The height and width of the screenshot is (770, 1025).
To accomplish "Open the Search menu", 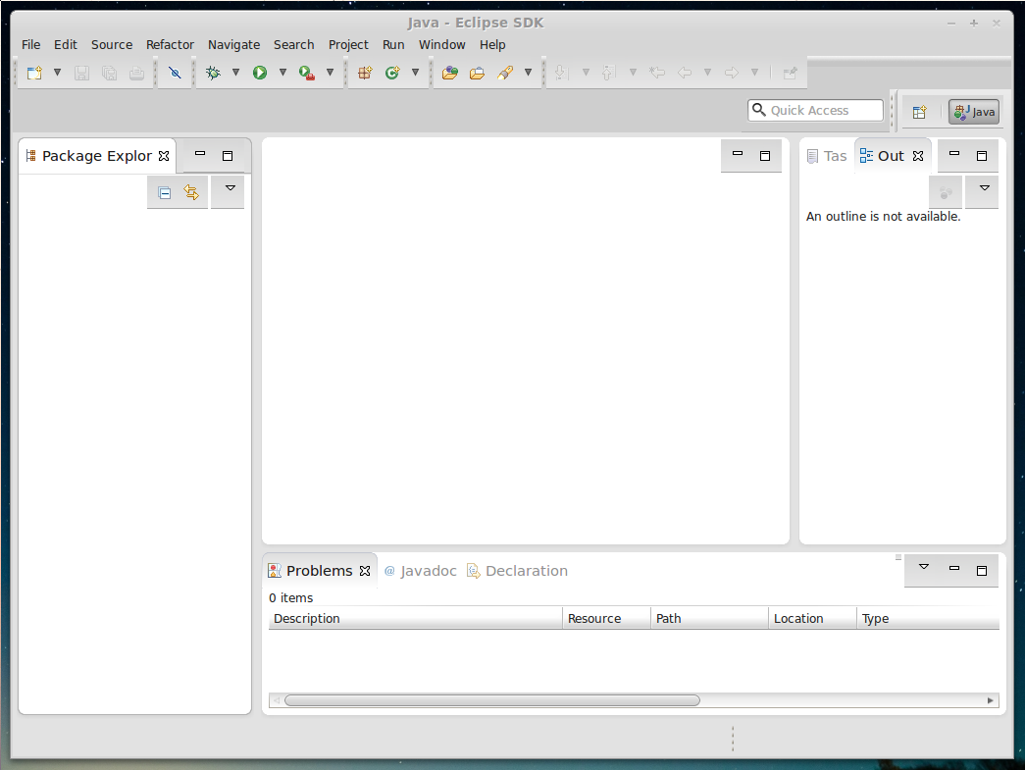I will (x=293, y=44).
